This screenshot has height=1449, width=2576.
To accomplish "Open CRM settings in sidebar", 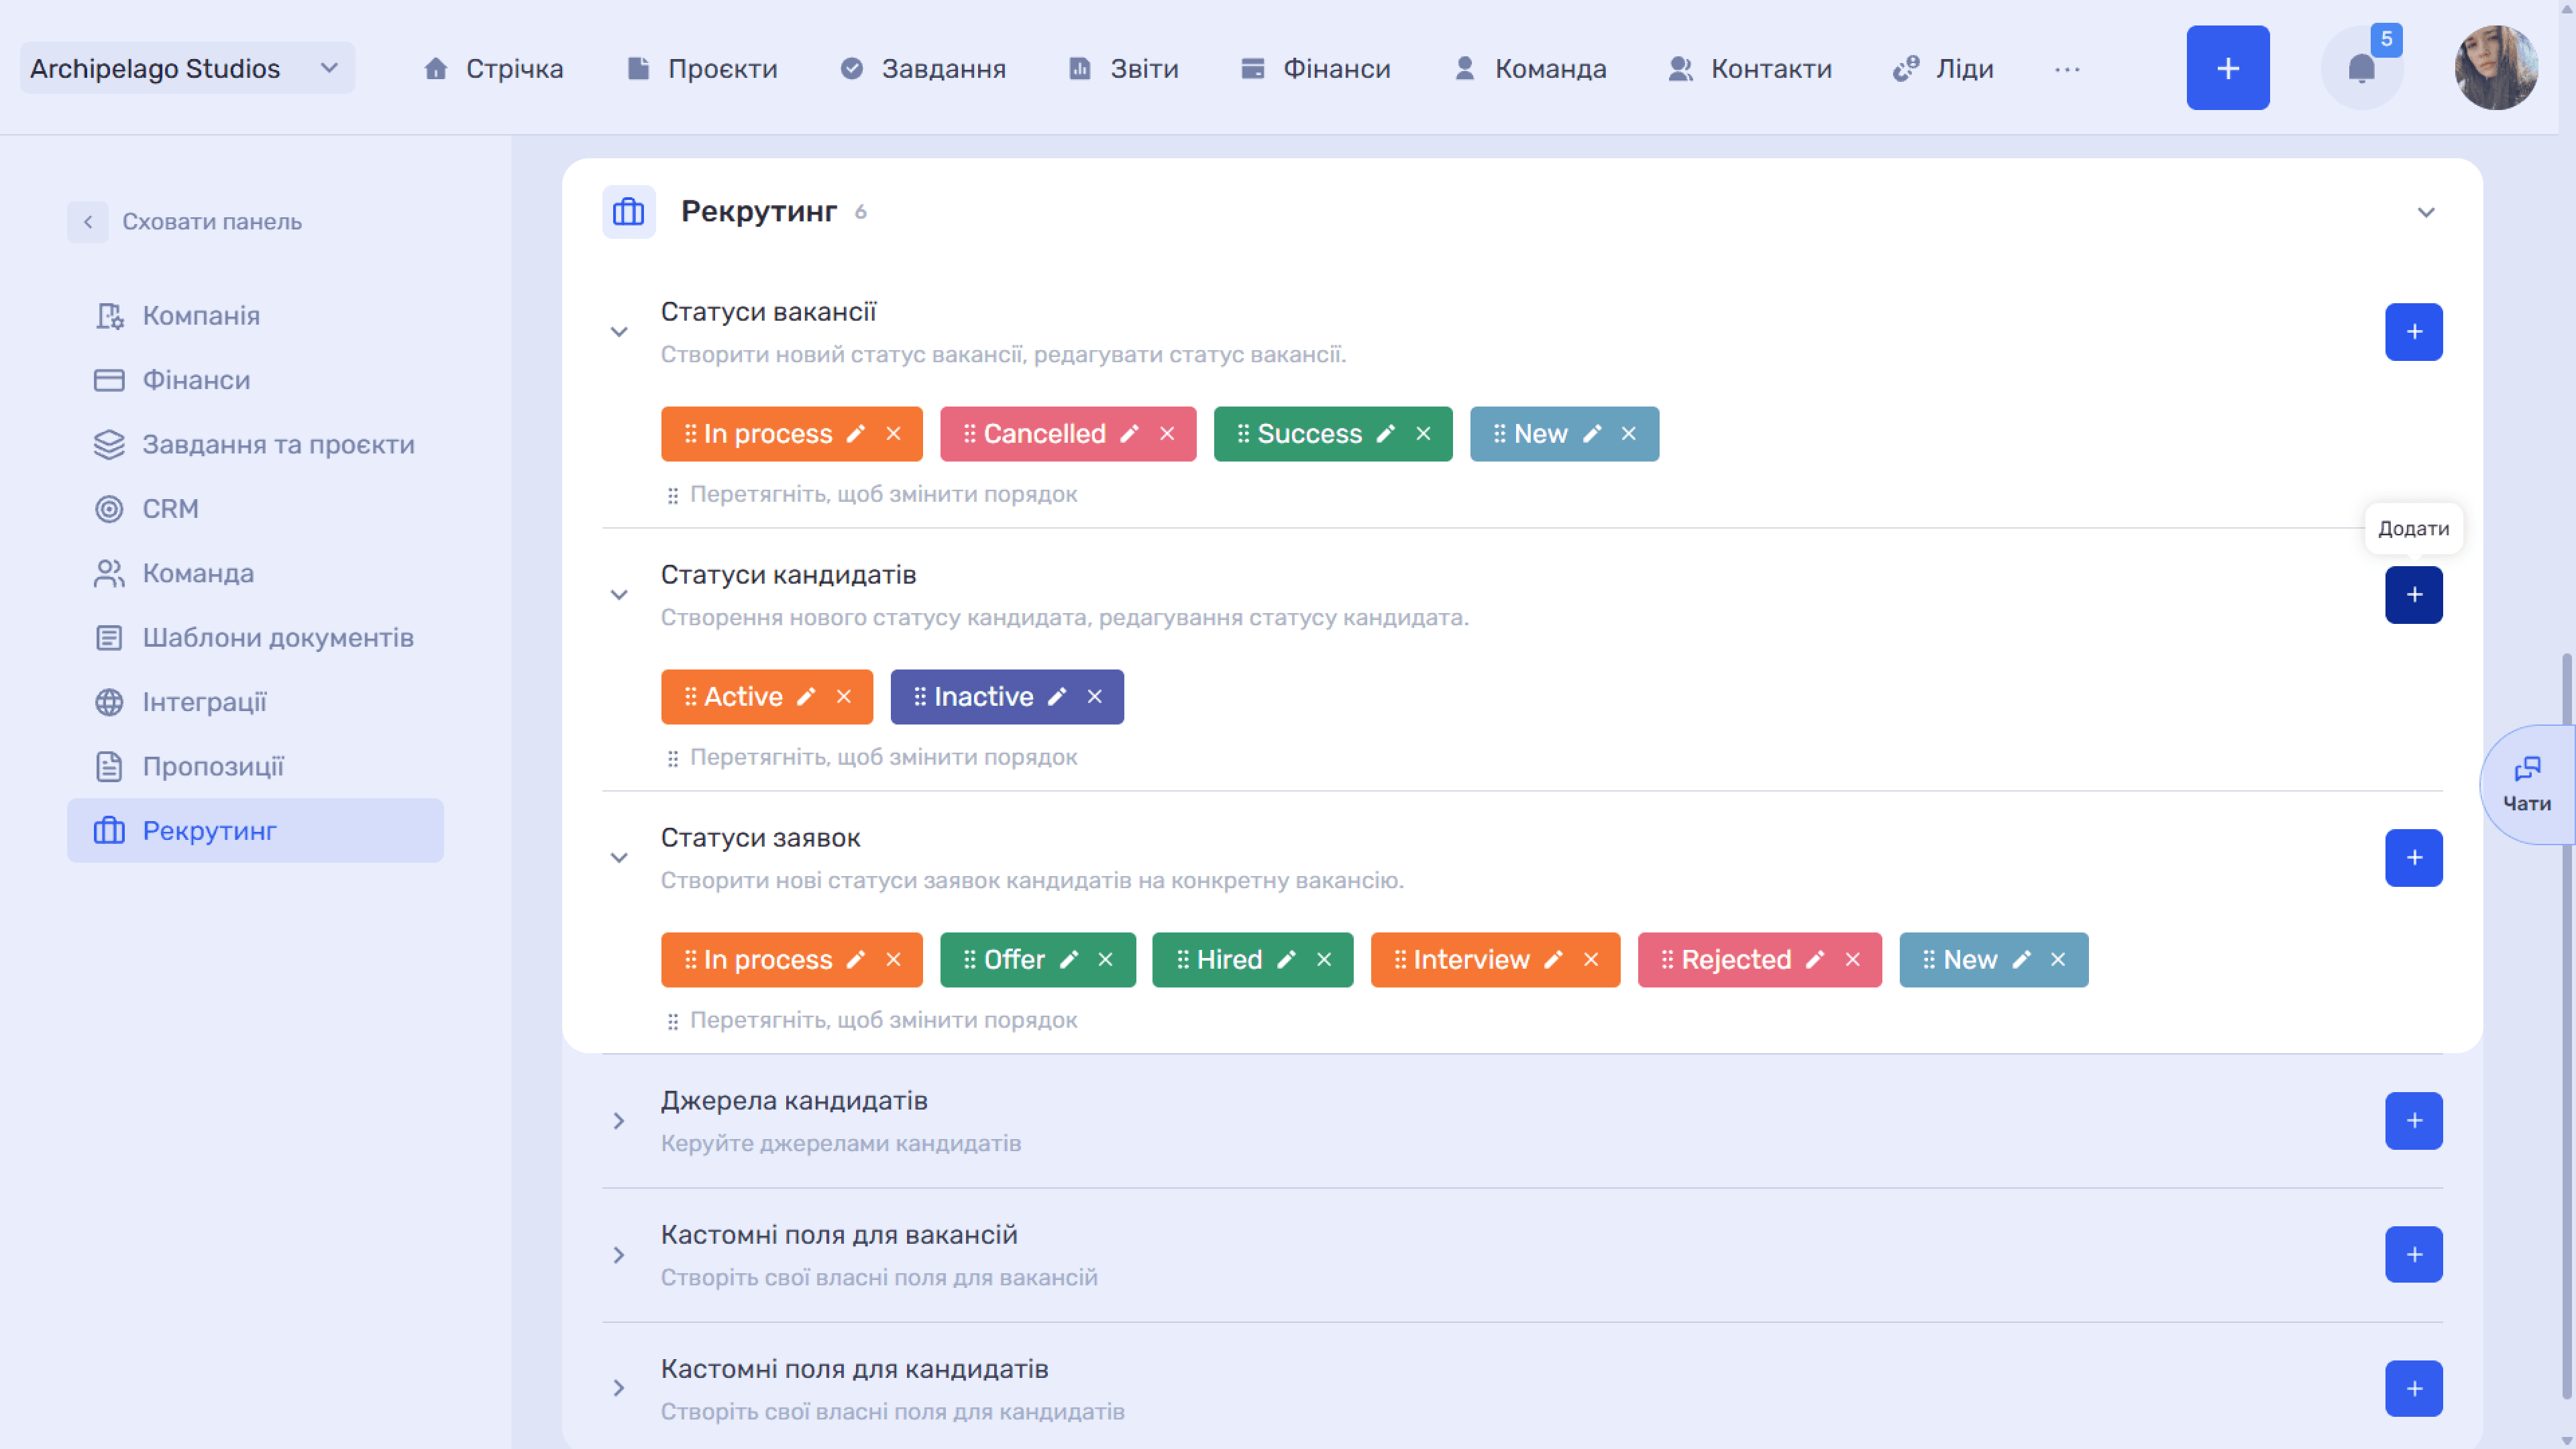I will tap(255, 509).
